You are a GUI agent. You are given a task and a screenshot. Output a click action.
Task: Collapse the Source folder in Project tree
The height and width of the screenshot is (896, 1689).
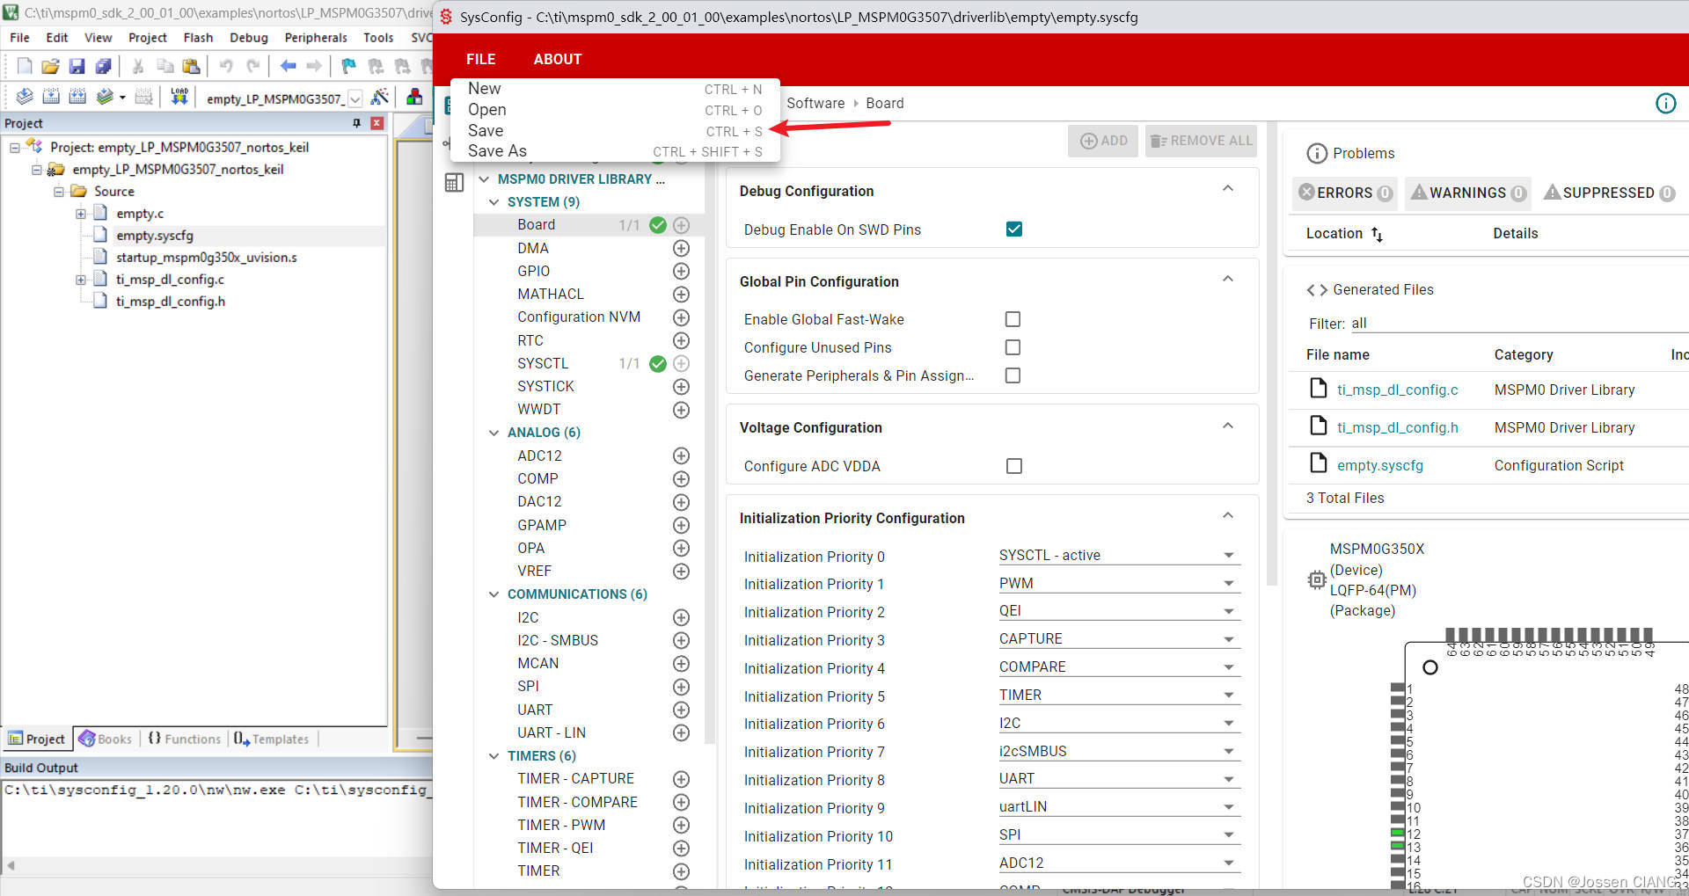(x=59, y=192)
